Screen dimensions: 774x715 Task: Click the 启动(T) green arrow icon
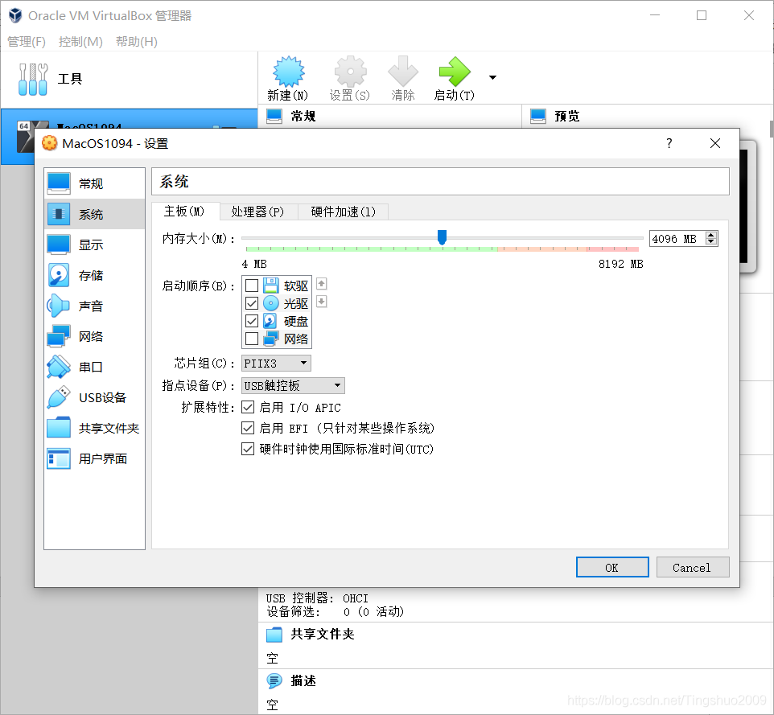[x=454, y=72]
